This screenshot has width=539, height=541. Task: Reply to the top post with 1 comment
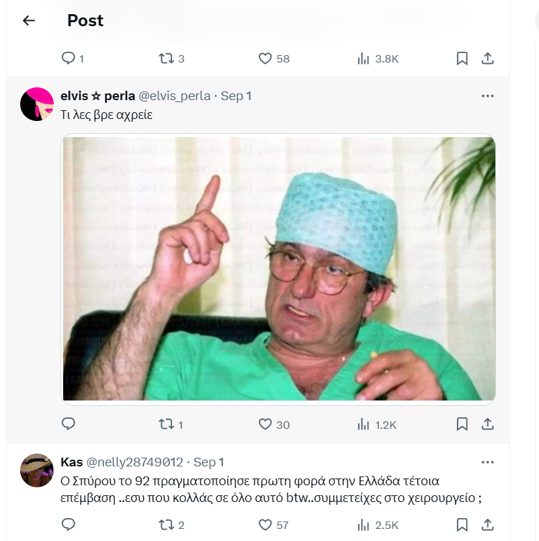[69, 58]
